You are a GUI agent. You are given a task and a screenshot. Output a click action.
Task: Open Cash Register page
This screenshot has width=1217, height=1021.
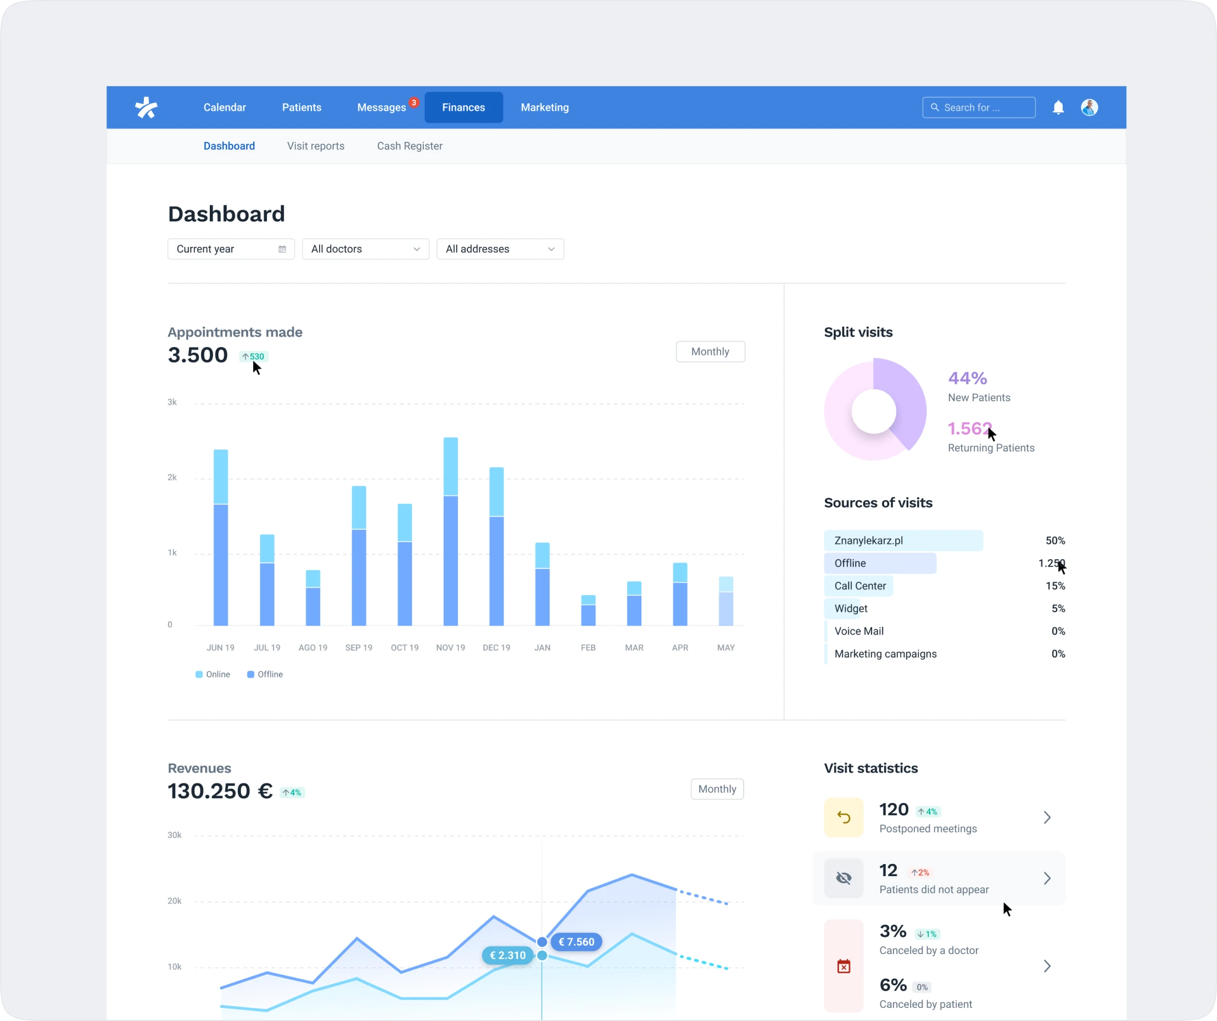pos(410,146)
